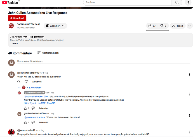Click 'vor 1 Tag' timestamp of @jasonsponsler21 comment
This screenshot has height=137, width=193.
40,131
